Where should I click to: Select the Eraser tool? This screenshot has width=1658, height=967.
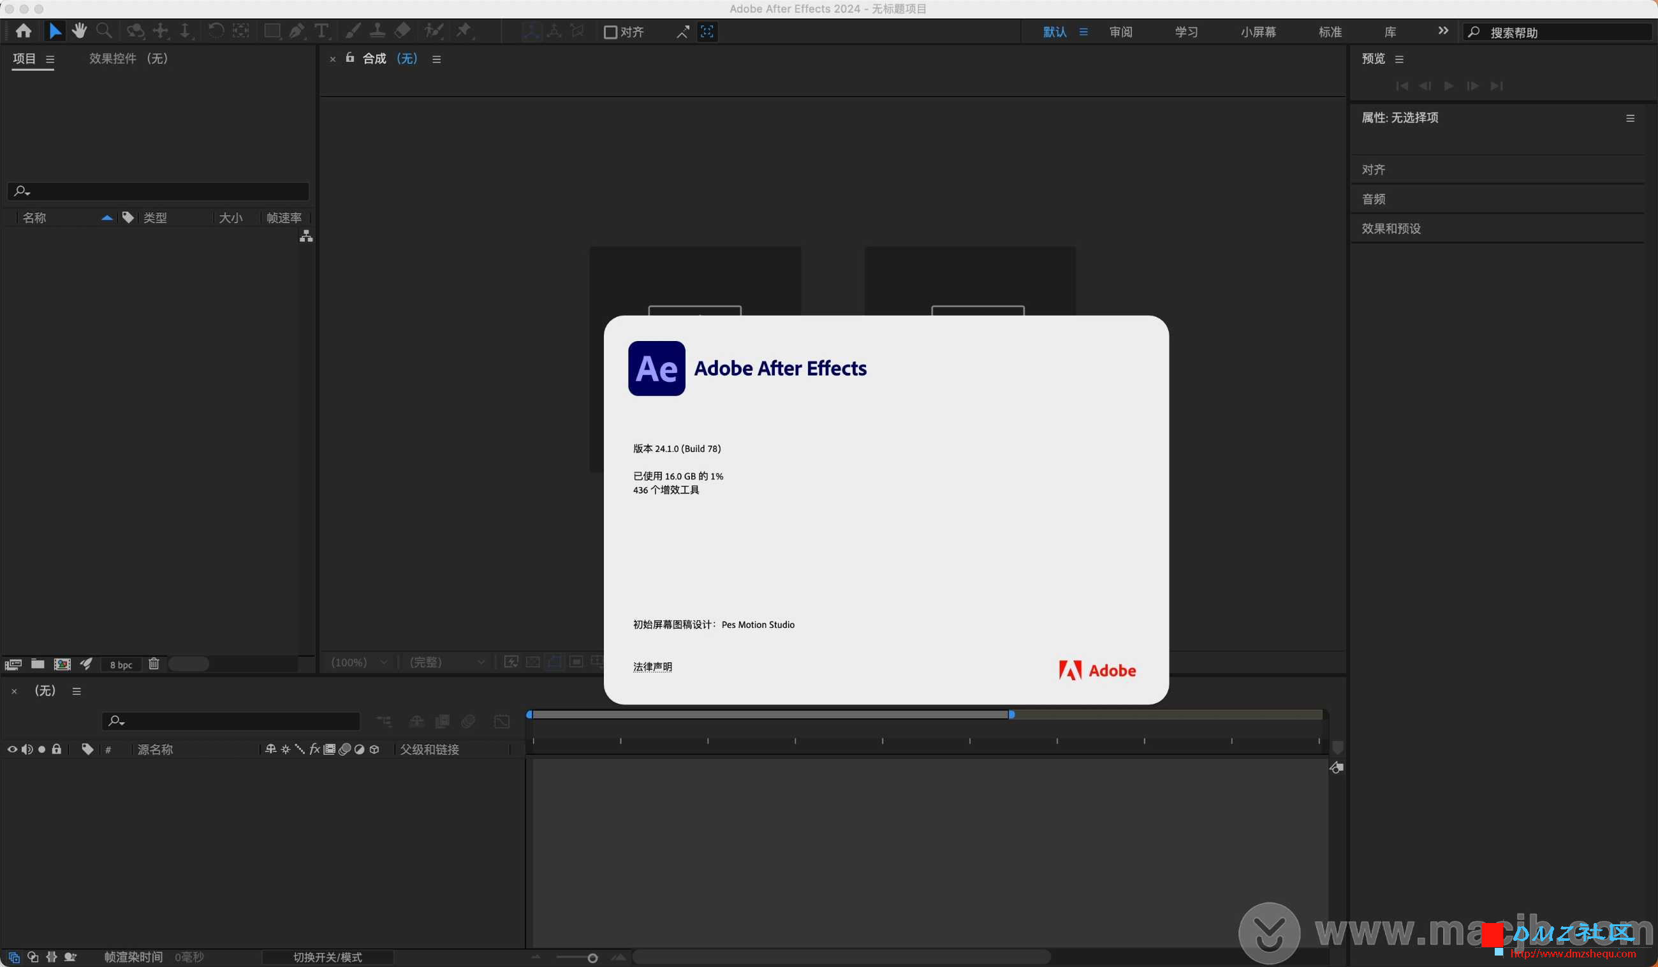click(402, 31)
